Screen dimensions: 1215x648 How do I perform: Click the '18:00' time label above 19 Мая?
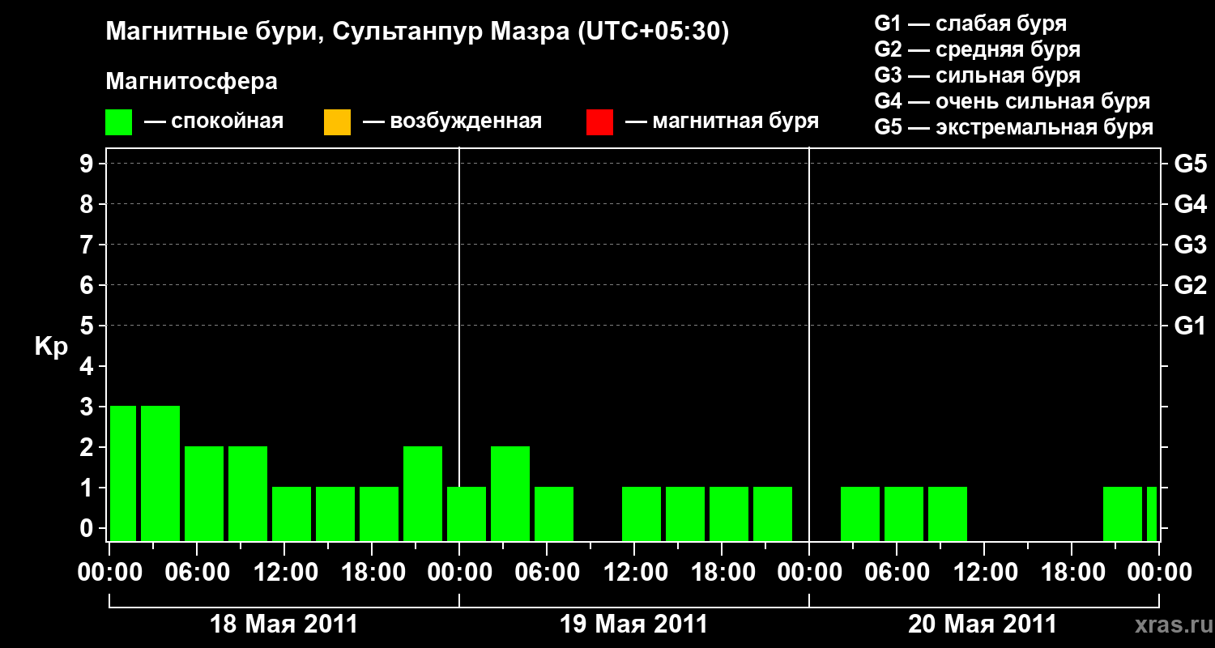pos(722,573)
